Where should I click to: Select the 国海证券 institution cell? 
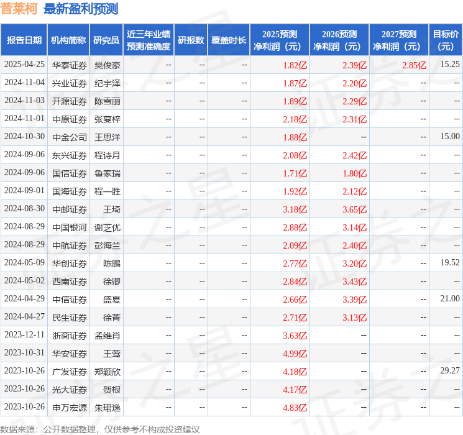70,191
